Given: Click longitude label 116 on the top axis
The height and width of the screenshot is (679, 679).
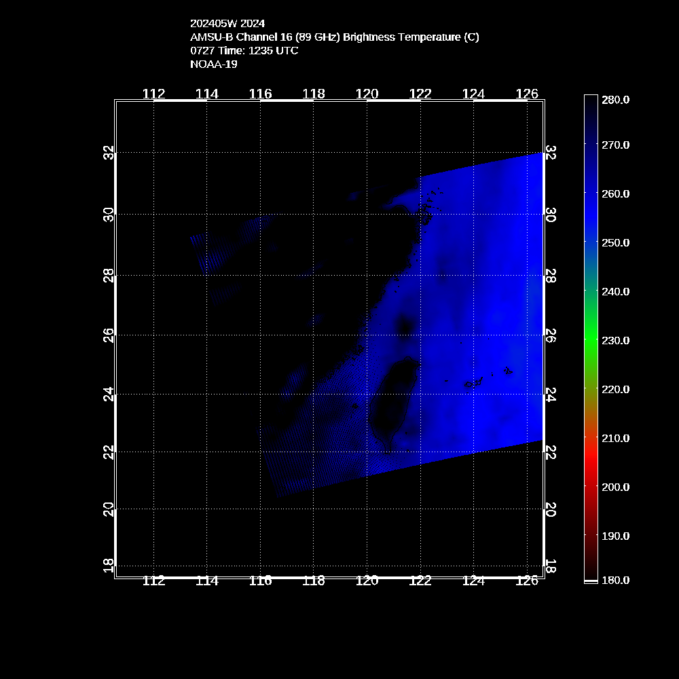Looking at the screenshot, I should pos(260,94).
